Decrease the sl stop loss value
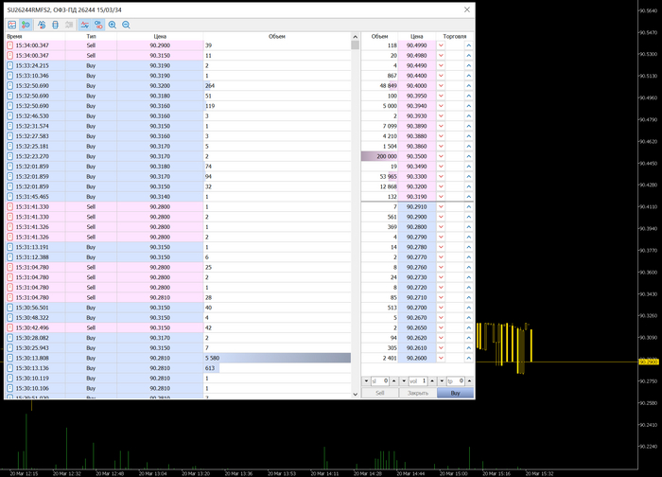 (366, 381)
